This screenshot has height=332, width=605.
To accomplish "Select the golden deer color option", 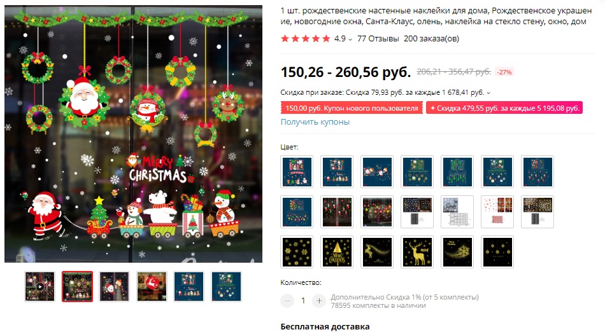I will 417,252.
